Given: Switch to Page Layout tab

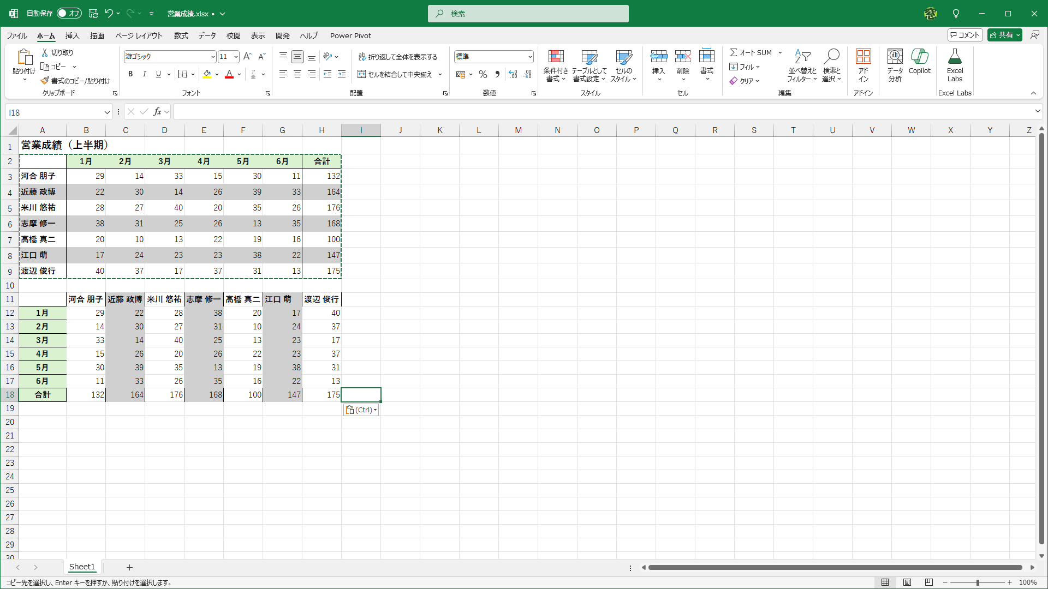Looking at the screenshot, I should coord(139,35).
